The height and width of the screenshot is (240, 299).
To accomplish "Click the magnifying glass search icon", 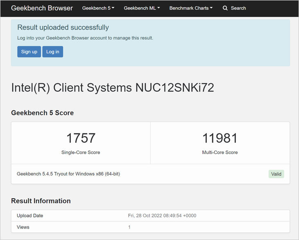I will (x=225, y=8).
